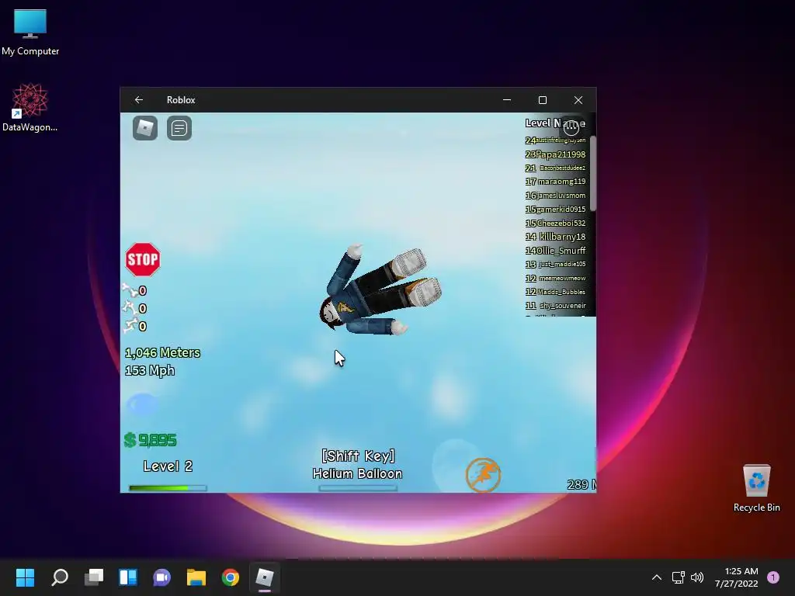The image size is (795, 596).
Task: Select leaderboard player Baconbestdudee2
Action: point(562,168)
